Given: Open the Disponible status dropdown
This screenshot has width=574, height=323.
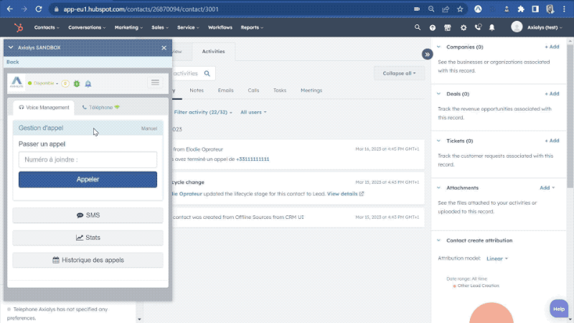Looking at the screenshot, I should coord(43,83).
